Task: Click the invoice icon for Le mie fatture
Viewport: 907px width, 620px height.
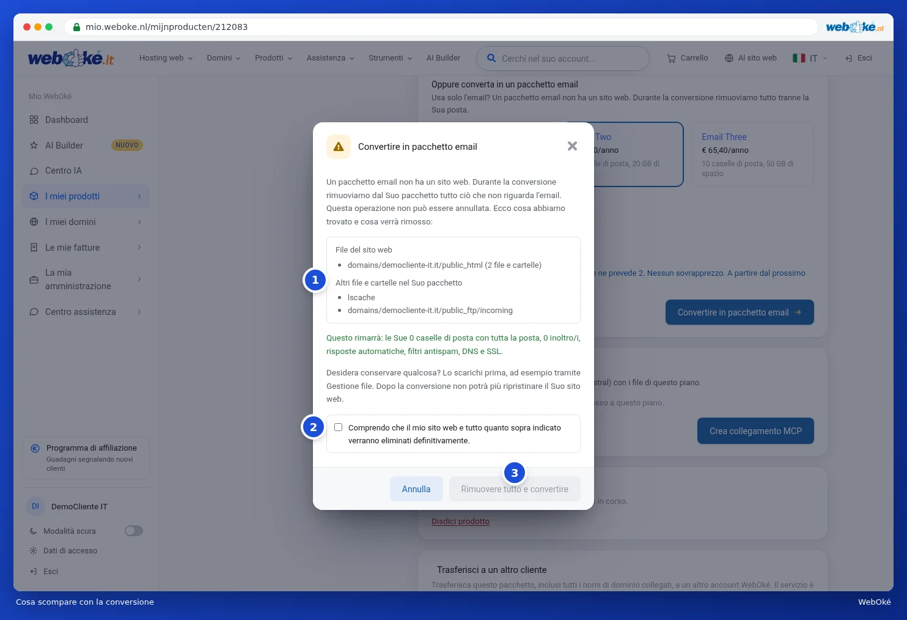Action: click(x=34, y=248)
